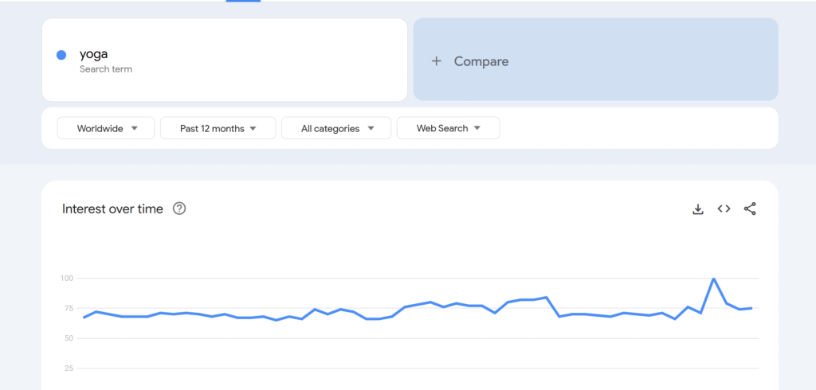The height and width of the screenshot is (390, 816).
Task: Click the blue dot beside yoga
Action: [61, 55]
